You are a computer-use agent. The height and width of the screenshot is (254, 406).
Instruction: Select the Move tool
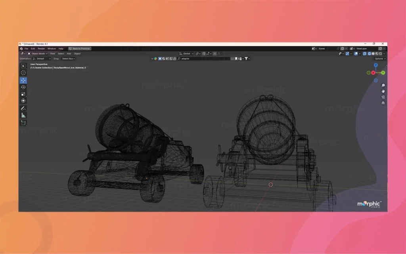coord(23,80)
